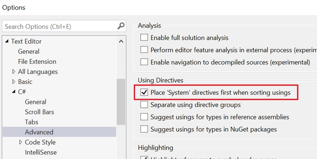
Task: Enable suggest usings for NuGet packages
Action: point(144,129)
